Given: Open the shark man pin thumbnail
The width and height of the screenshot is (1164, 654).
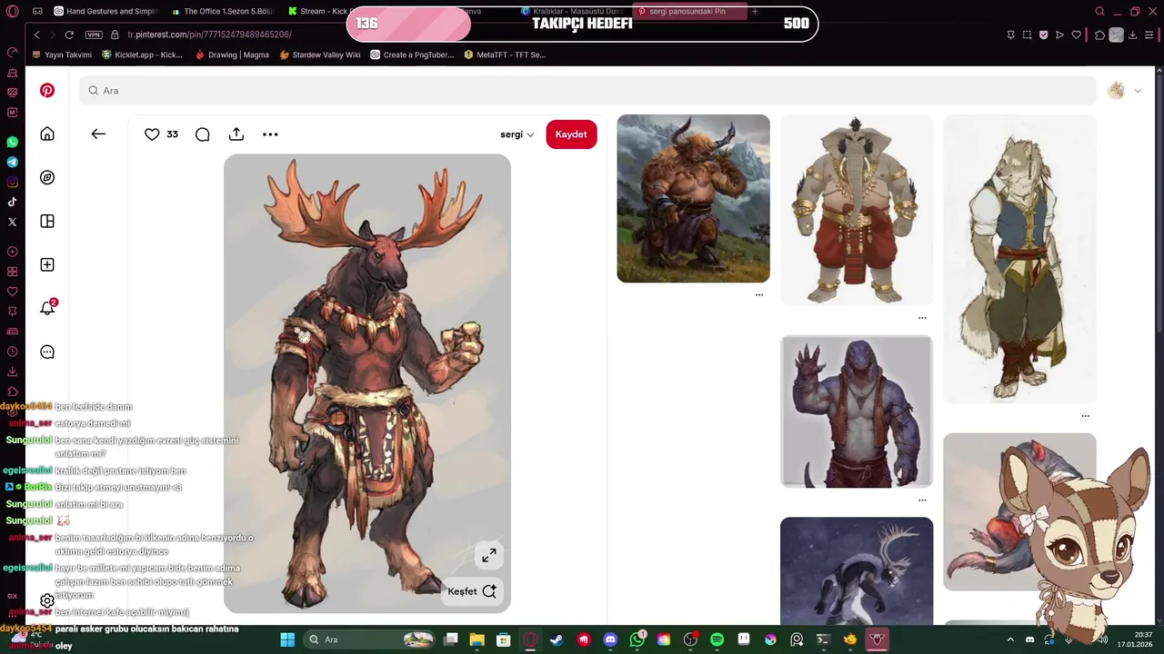Looking at the screenshot, I should pos(857,411).
